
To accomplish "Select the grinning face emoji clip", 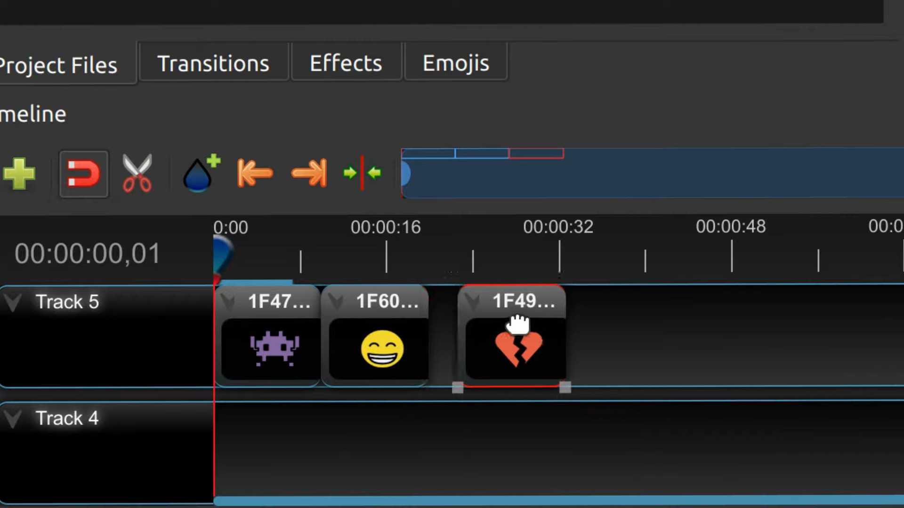I will 382,349.
